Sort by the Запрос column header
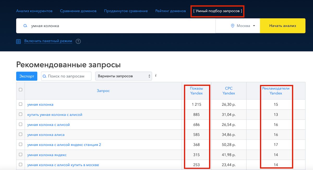Viewport: 313px width, 170px height. 103,91
